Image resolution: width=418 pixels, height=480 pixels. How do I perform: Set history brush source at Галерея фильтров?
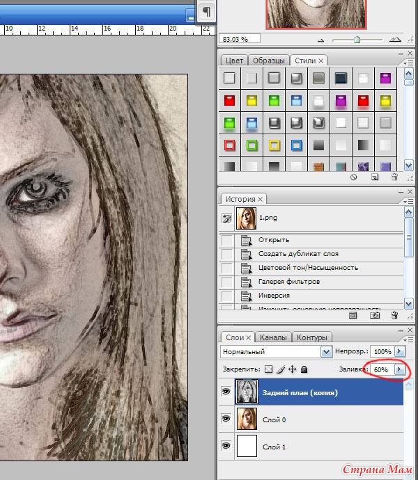227,282
